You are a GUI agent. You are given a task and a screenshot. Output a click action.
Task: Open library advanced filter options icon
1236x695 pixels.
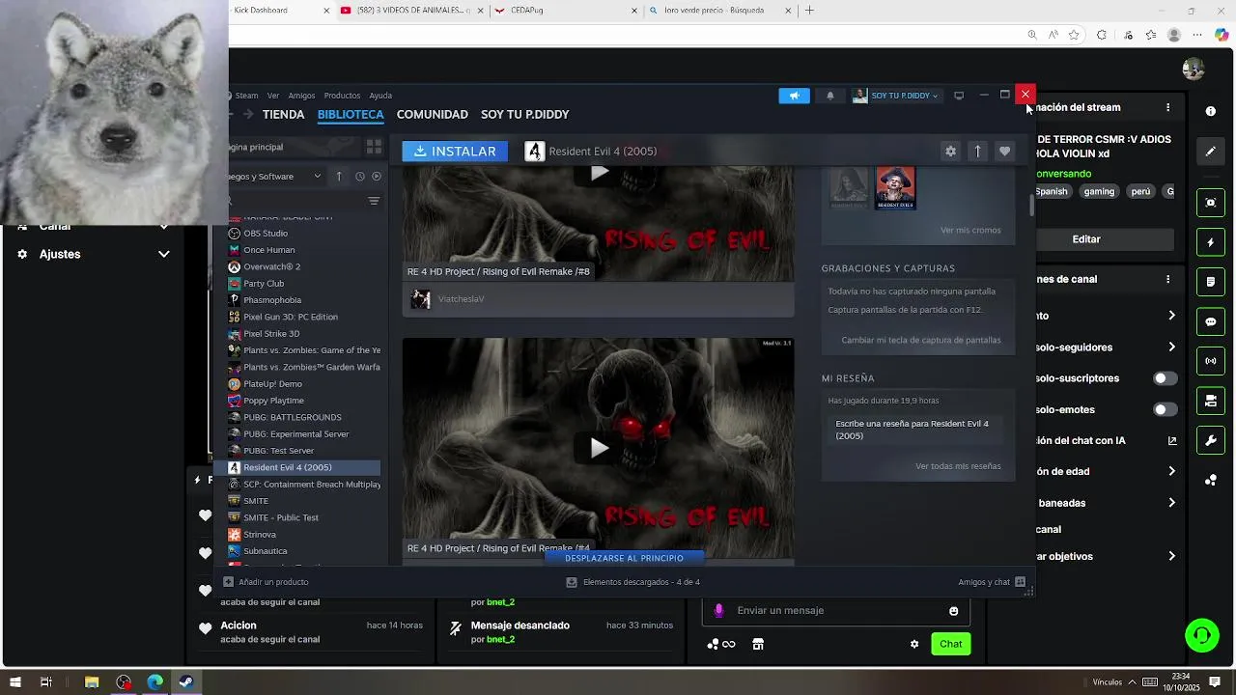tap(374, 201)
